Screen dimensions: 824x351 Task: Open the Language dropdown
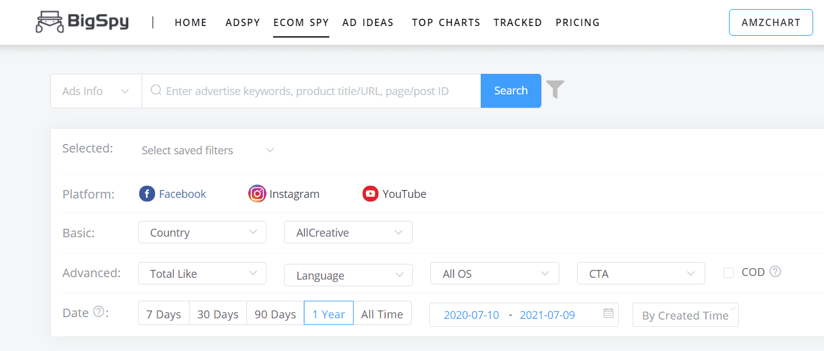point(349,275)
